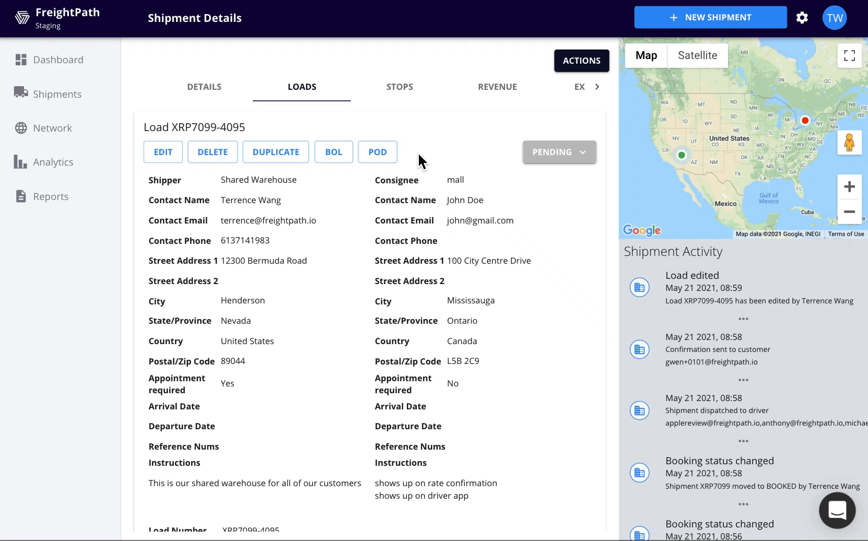Click the Google logo on map
868x541 pixels.
click(x=642, y=230)
